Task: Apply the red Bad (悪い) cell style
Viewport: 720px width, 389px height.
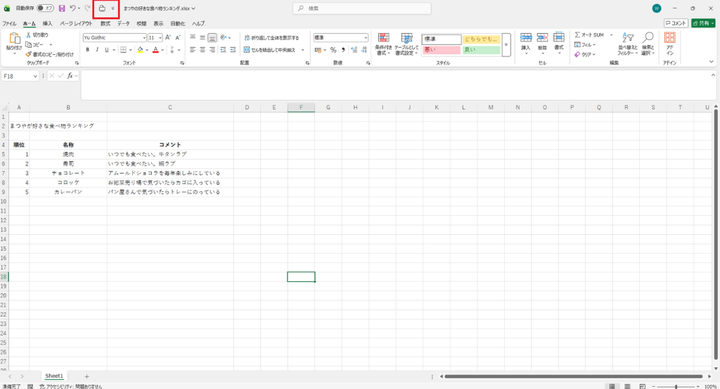Action: pos(441,50)
